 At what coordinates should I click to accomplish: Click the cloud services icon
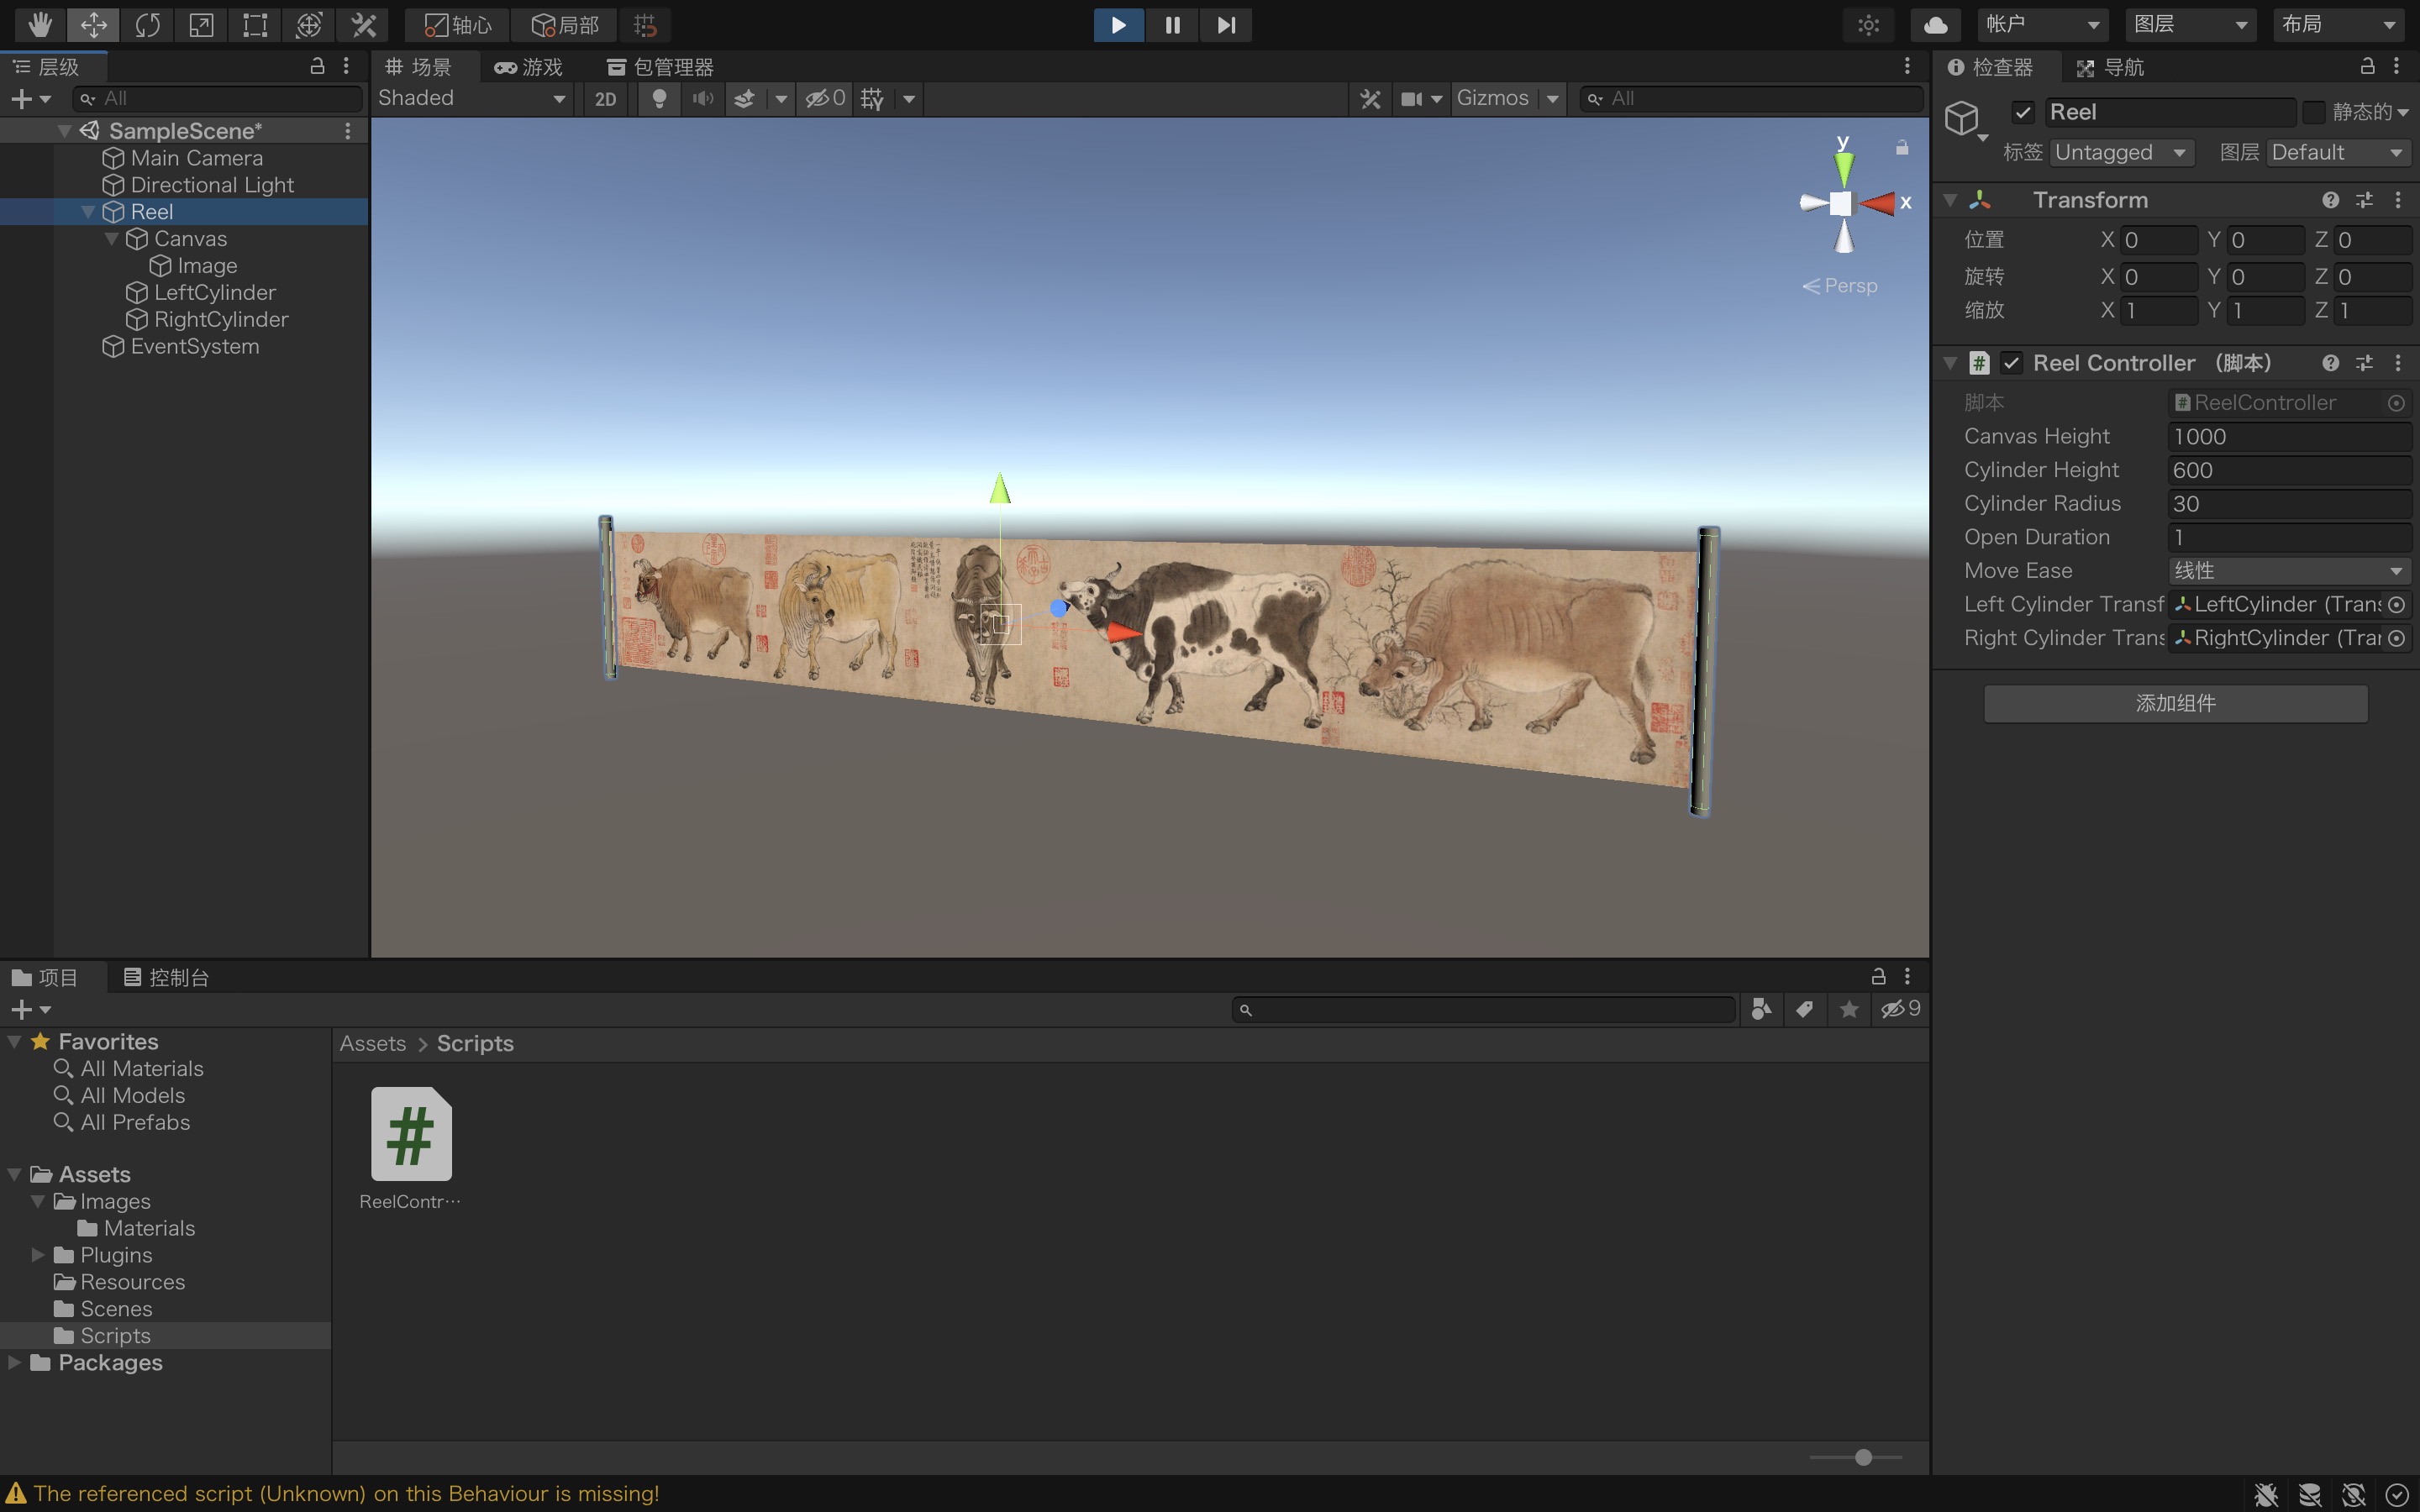(1935, 24)
